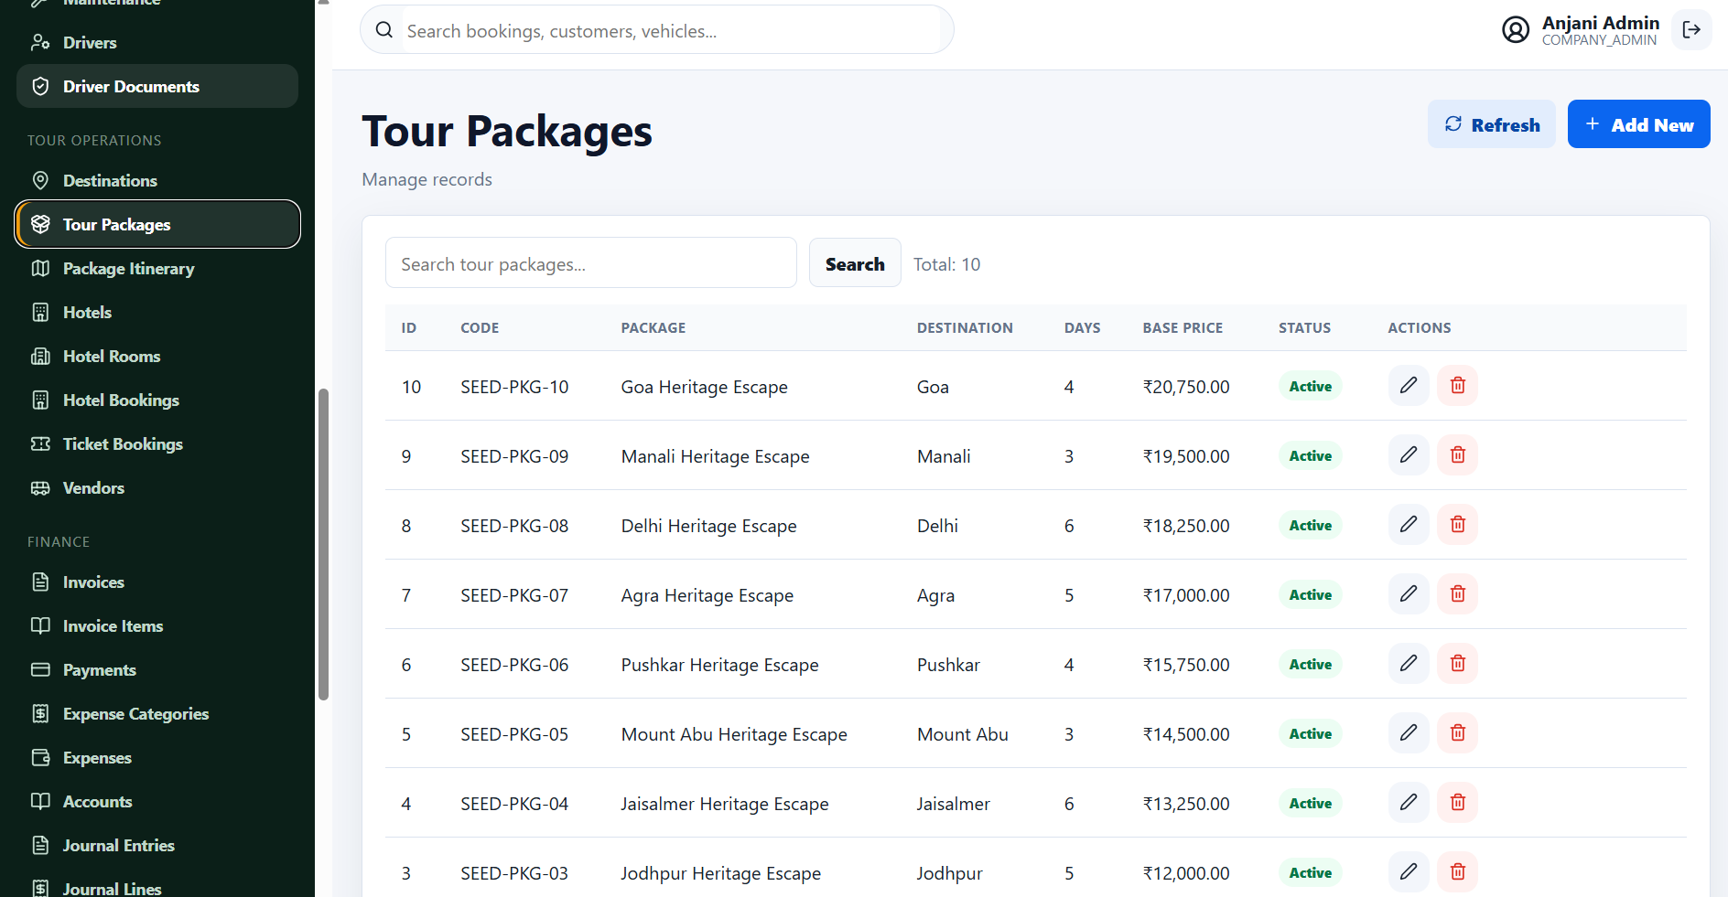Click the sidebar vertical scrollbar
Image resolution: width=1728 pixels, height=897 pixels.
coord(323,545)
